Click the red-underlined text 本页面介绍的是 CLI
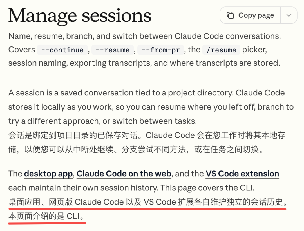This screenshot has height=231, width=304. 46,216
